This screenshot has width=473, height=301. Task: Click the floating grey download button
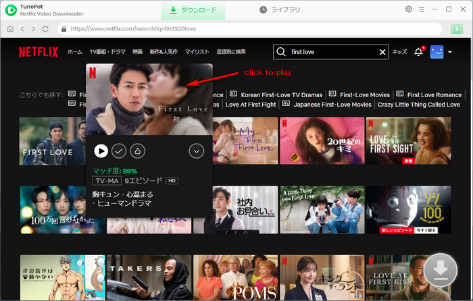tap(441, 271)
